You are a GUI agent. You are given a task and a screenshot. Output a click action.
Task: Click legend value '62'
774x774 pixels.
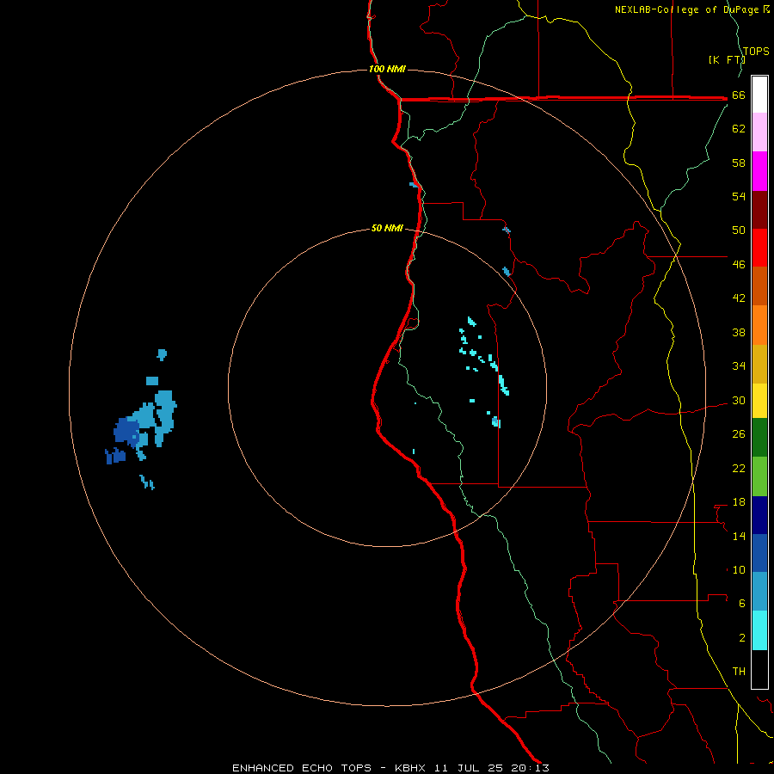pos(739,128)
